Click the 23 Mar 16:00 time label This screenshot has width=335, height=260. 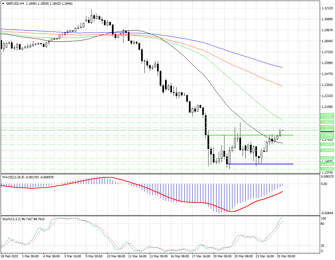pyautogui.click(x=265, y=256)
